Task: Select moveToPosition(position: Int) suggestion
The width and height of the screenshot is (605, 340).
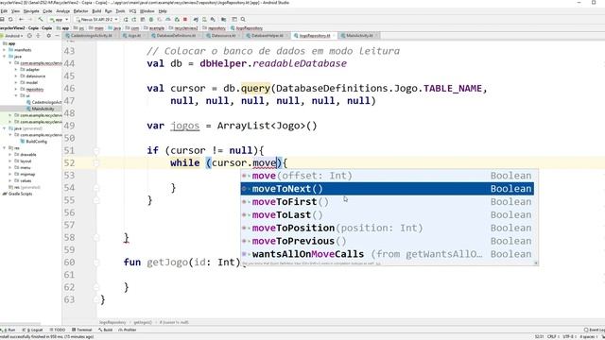Action: [388, 229]
